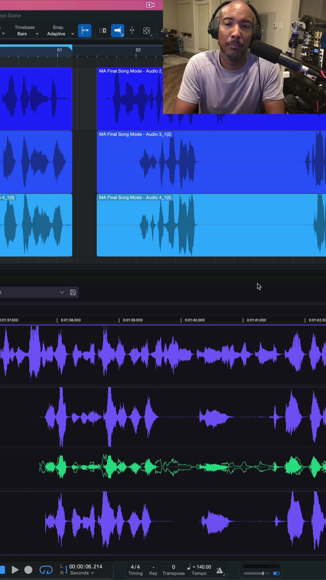Toggle the blue Loop button
The image size is (326, 580).
point(46,570)
